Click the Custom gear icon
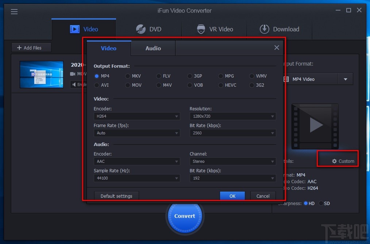Viewport: 370px width, 244px height. pyautogui.click(x=334, y=161)
